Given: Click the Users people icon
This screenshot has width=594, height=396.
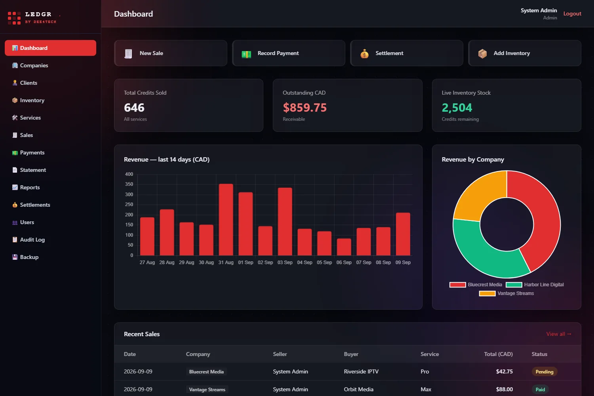Looking at the screenshot, I should tap(15, 222).
